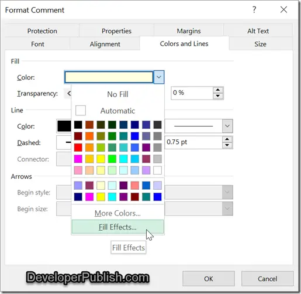Increase transparency with the up stepper arrow

(x=218, y=90)
